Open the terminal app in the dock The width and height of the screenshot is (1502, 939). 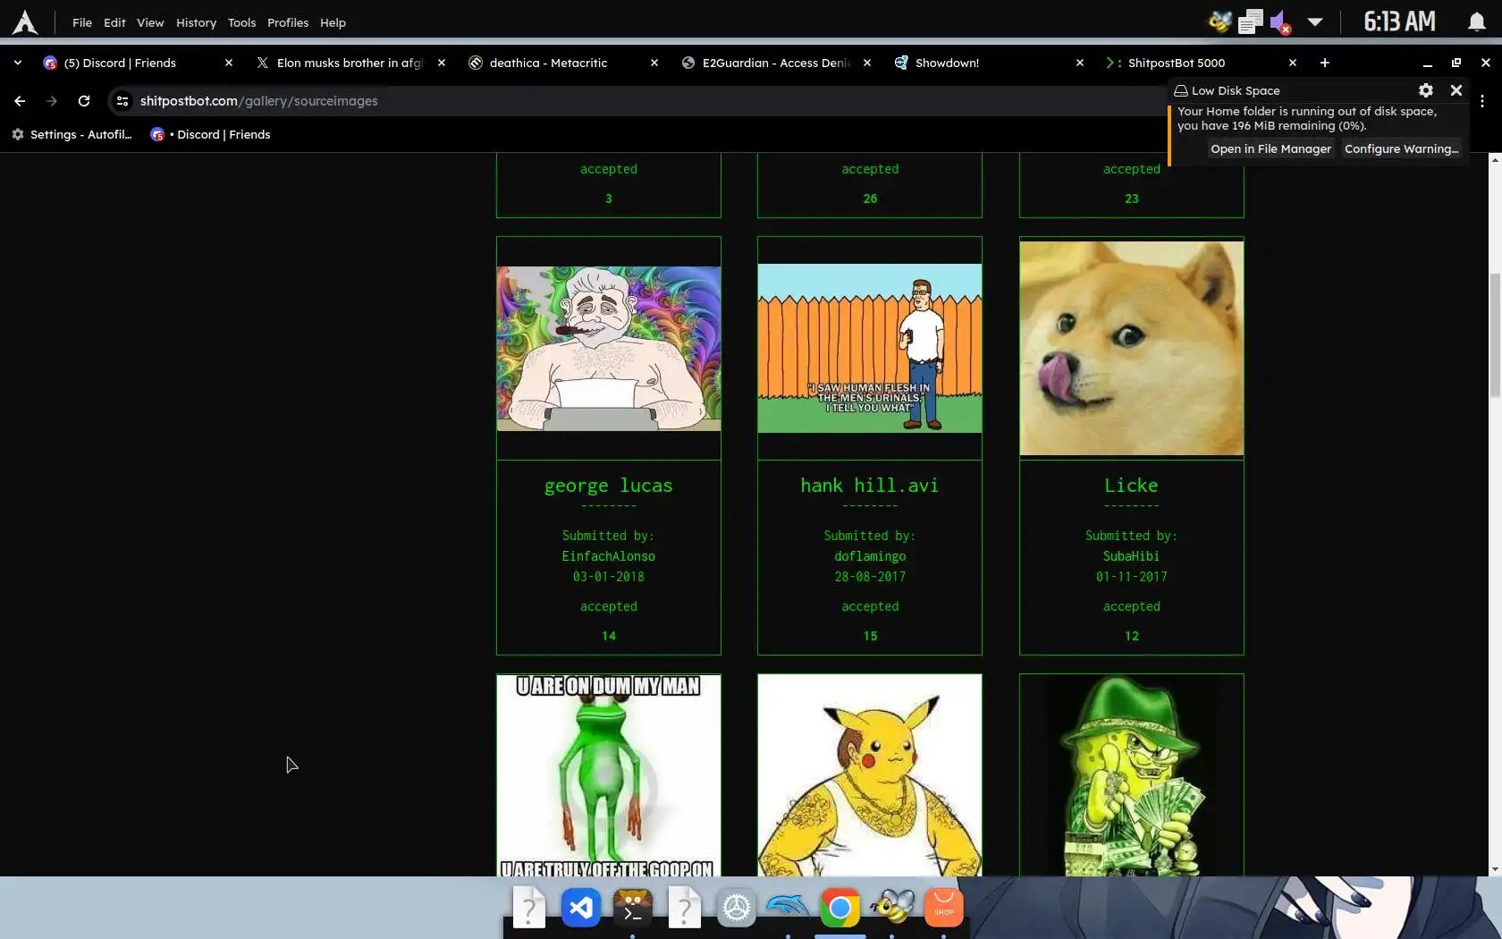point(633,909)
